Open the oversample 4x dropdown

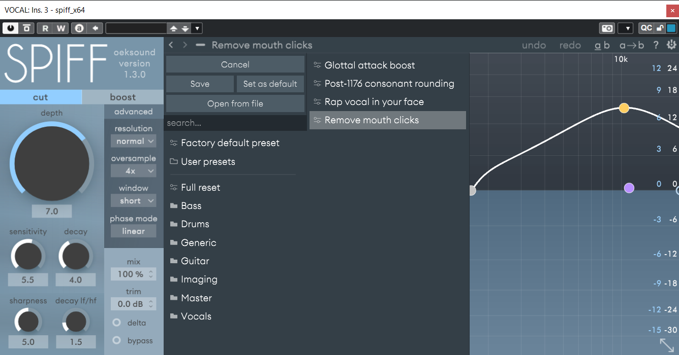133,171
